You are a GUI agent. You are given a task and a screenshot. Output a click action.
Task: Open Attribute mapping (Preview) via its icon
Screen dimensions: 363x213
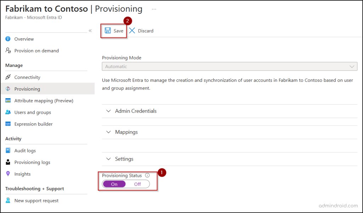8,101
